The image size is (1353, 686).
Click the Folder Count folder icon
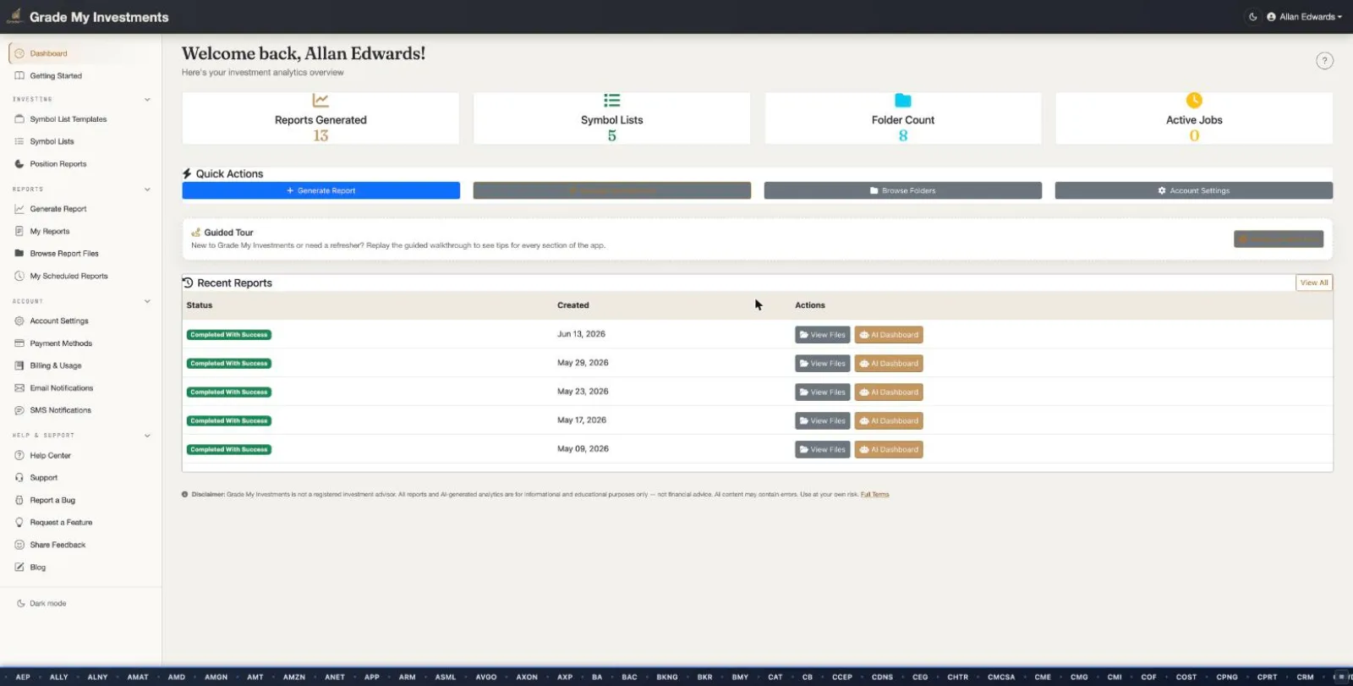[x=903, y=101]
